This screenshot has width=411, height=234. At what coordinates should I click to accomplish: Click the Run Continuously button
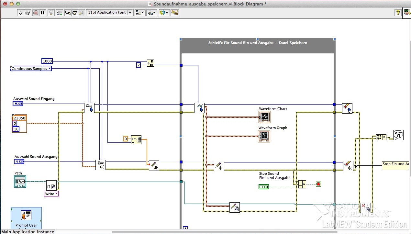(28, 13)
